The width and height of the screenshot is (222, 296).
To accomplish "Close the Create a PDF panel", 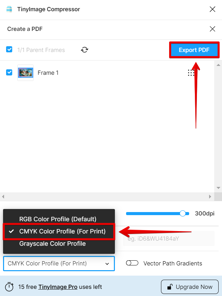I will pos(213,29).
